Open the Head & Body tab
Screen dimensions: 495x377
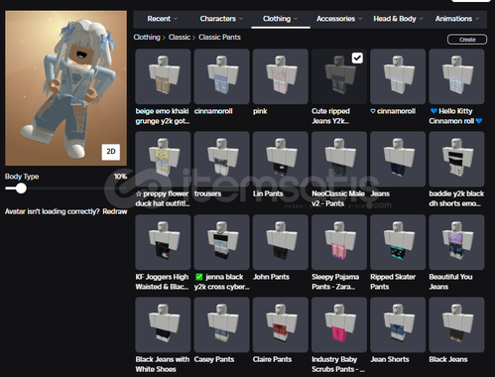pyautogui.click(x=398, y=19)
